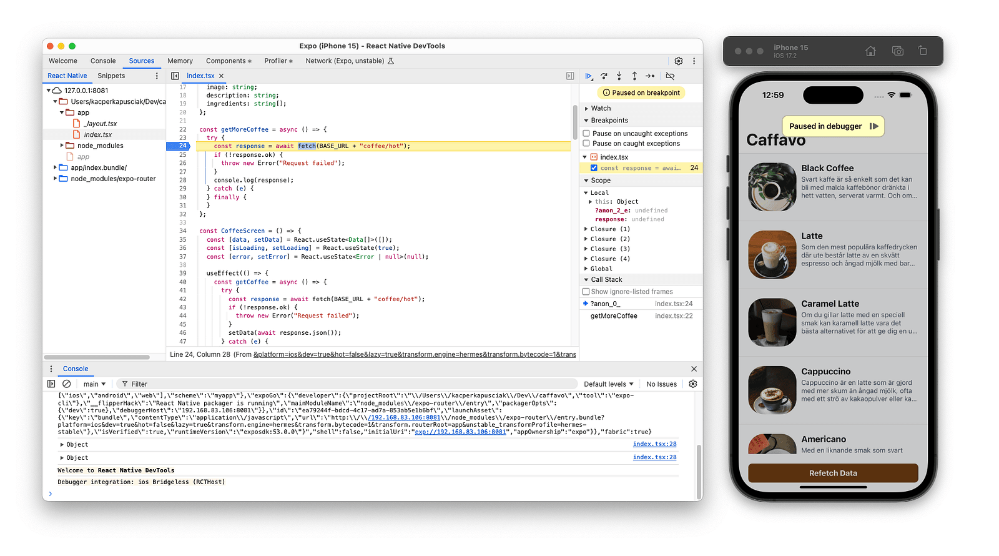The width and height of the screenshot is (999, 556).
Task: Click the Step into function icon
Action: point(619,76)
